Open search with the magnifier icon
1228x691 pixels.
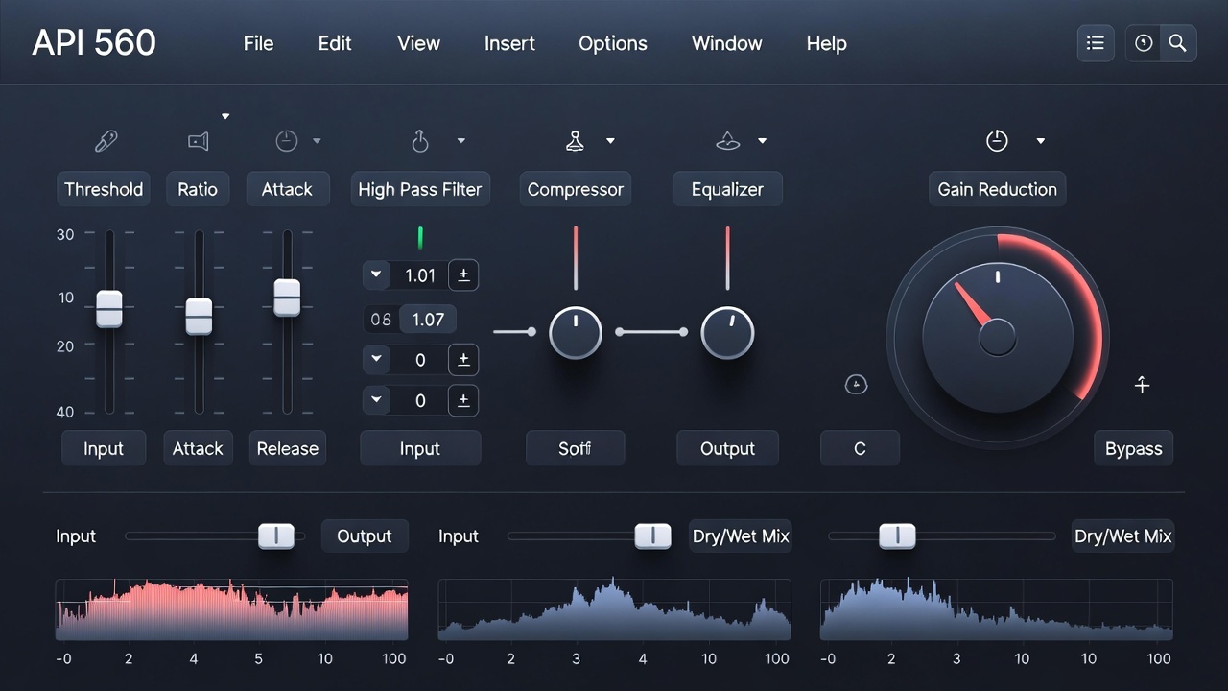(1178, 43)
